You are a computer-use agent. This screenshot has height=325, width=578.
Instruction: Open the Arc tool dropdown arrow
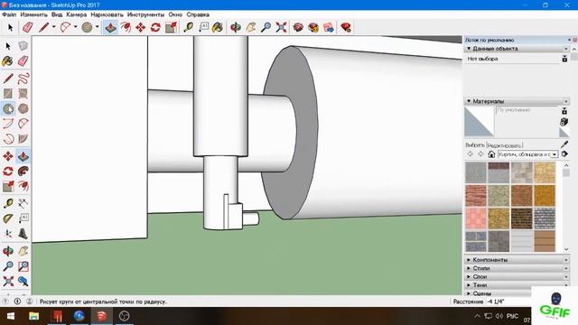tap(75, 27)
